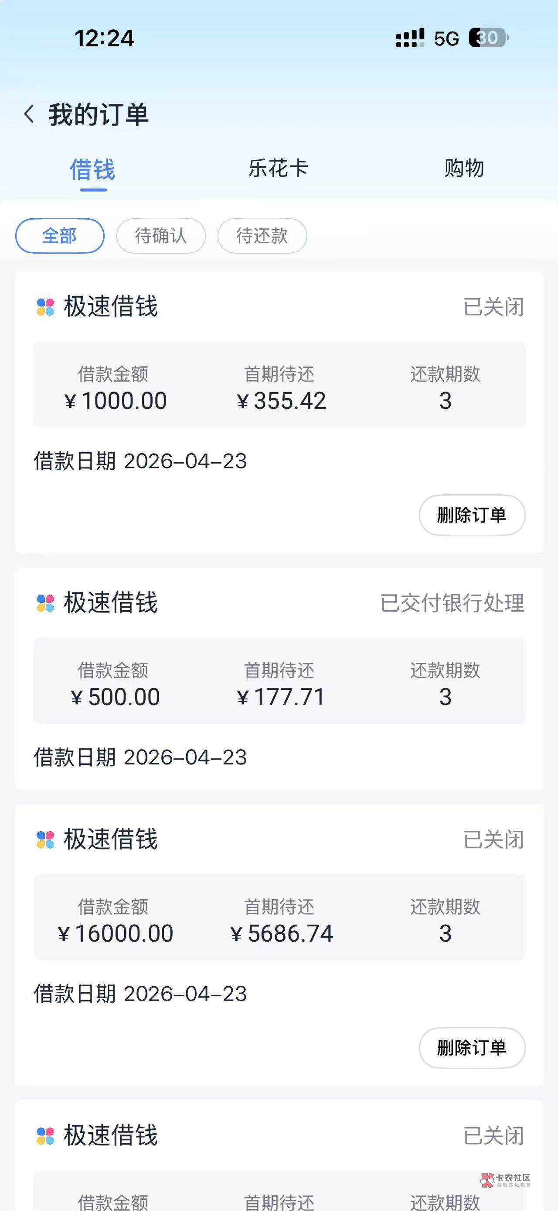The width and height of the screenshot is (558, 1211).
Task: Open the 购物 tab
Action: pyautogui.click(x=464, y=169)
